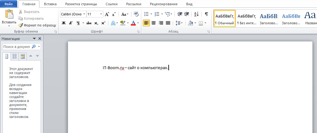Open font color dropdown arrow
317x133 pixels.
coord(138,23)
